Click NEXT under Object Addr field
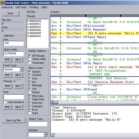Viewport: 139px width, 139px height. click(18, 60)
